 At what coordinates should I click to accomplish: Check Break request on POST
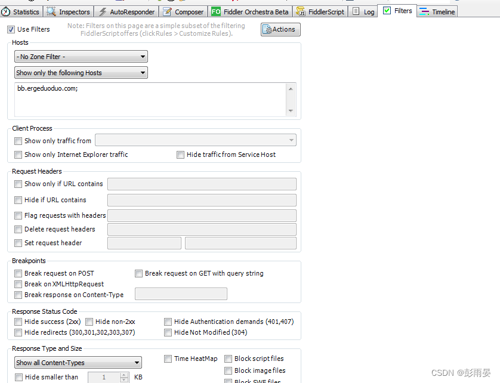point(18,274)
